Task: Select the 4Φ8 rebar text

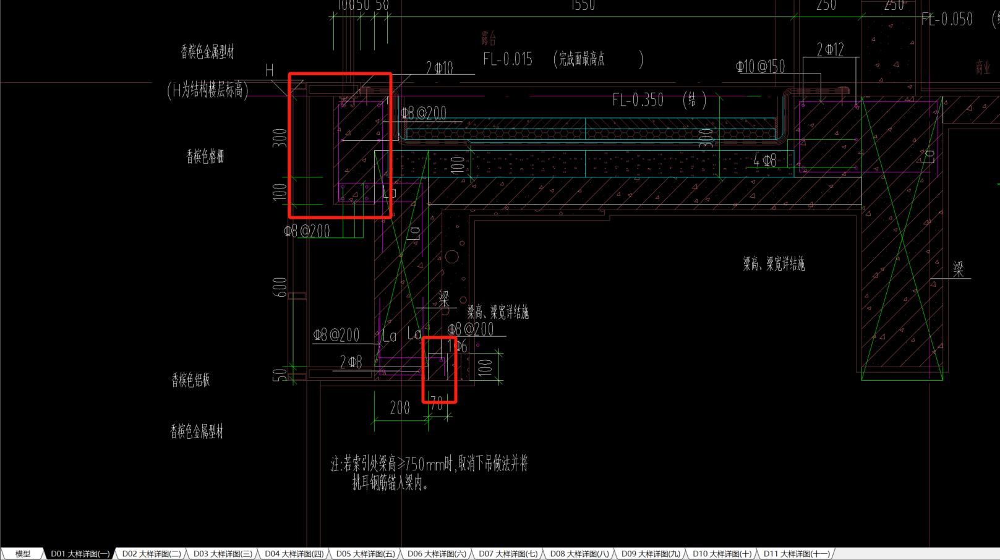Action: 765,161
